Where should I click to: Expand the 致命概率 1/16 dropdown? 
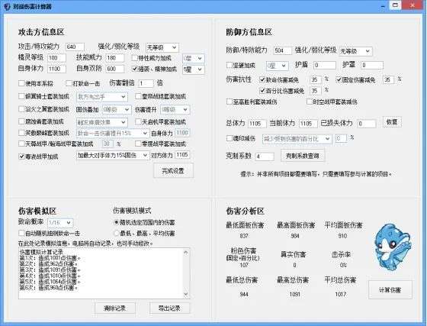60,223
